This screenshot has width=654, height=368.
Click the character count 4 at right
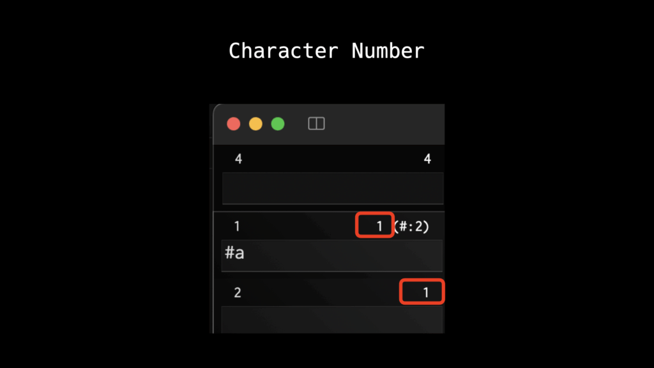click(427, 159)
